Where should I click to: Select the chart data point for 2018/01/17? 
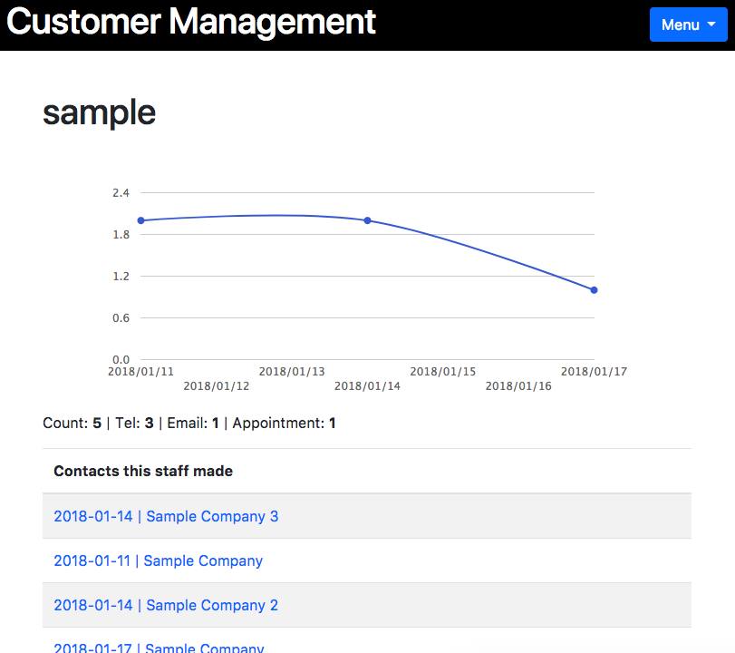pos(594,290)
